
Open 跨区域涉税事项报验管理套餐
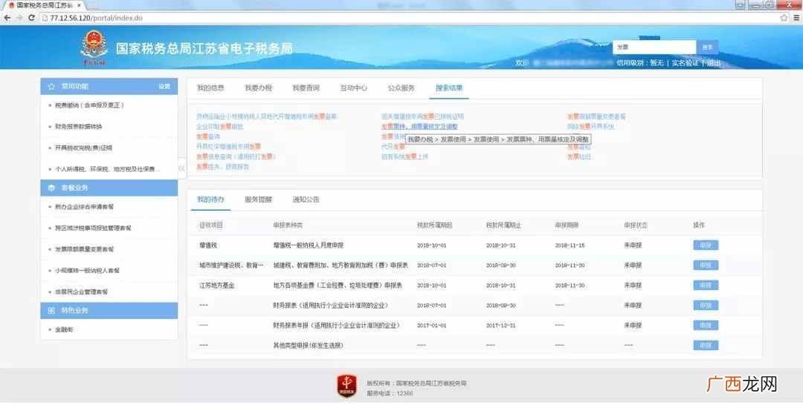point(93,228)
